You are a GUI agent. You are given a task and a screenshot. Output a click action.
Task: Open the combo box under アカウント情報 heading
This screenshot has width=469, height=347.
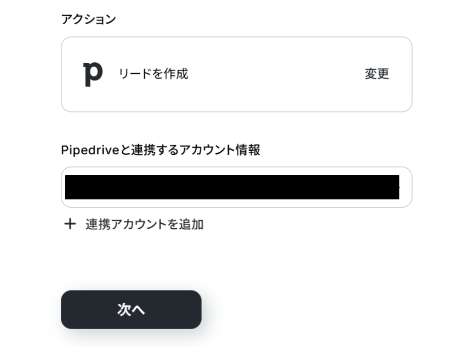coord(236,187)
